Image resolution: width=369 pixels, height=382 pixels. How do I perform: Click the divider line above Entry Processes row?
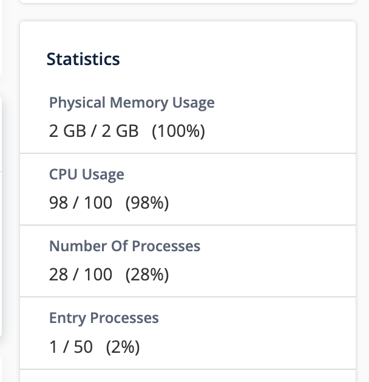pyautogui.click(x=188, y=297)
